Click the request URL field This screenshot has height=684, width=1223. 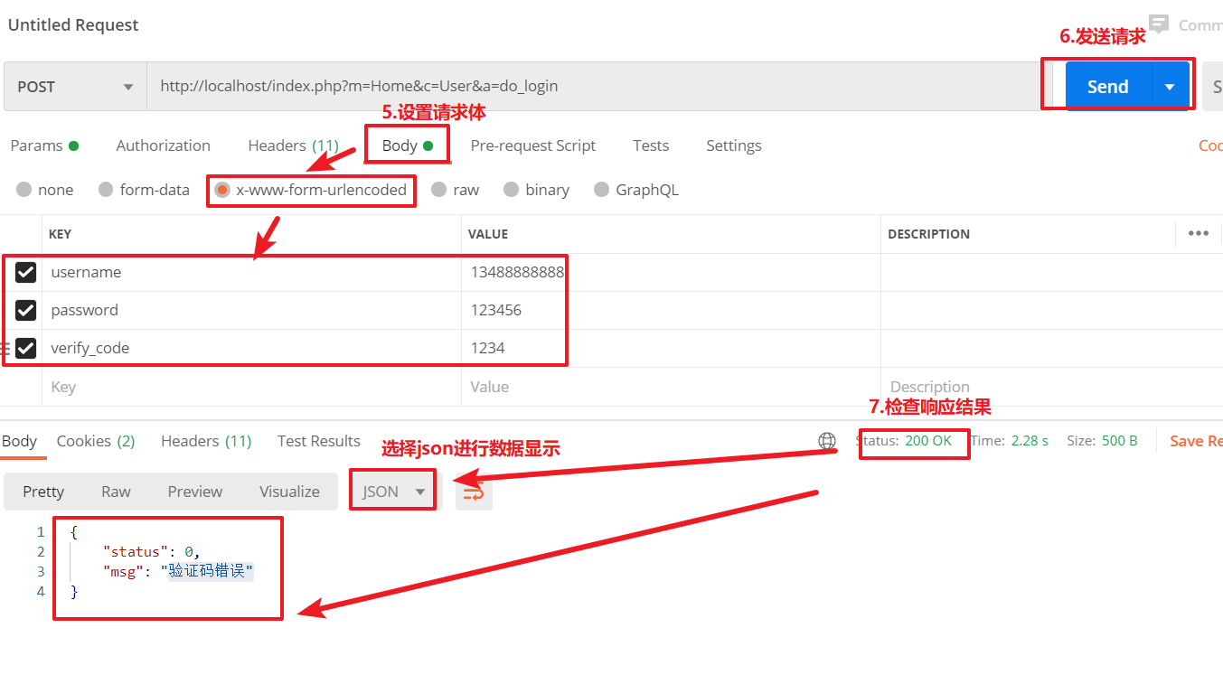(593, 87)
